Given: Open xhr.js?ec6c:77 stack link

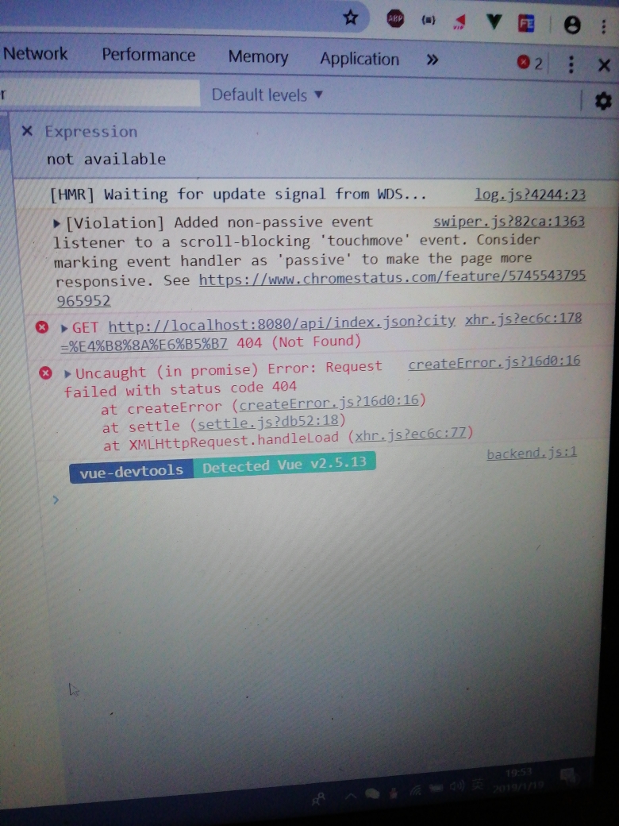Looking at the screenshot, I should (410, 435).
